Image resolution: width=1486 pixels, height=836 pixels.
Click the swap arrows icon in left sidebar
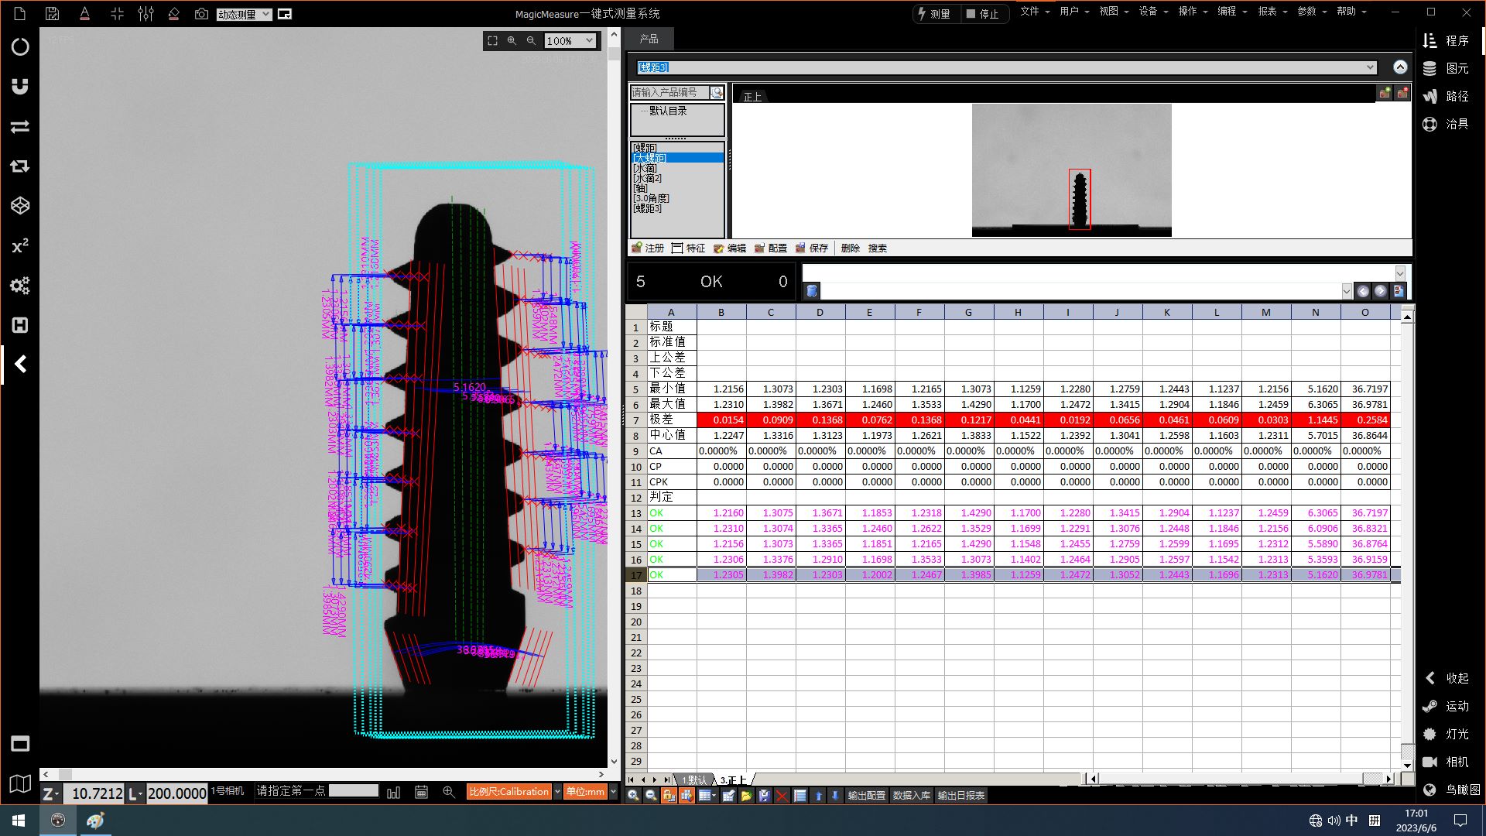click(x=20, y=126)
